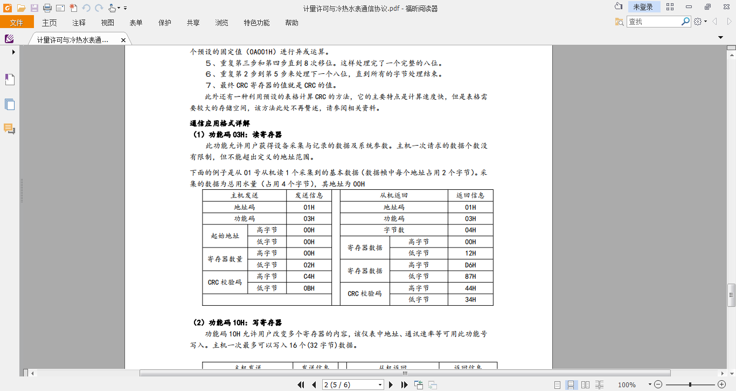Viewport: 736px width, 391px height.
Task: Open the 文件 menu
Action: point(17,23)
